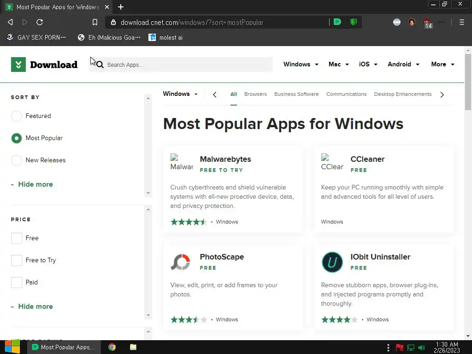The width and height of the screenshot is (472, 354).
Task: Show previous categories with left chevron
Action: click(x=215, y=94)
